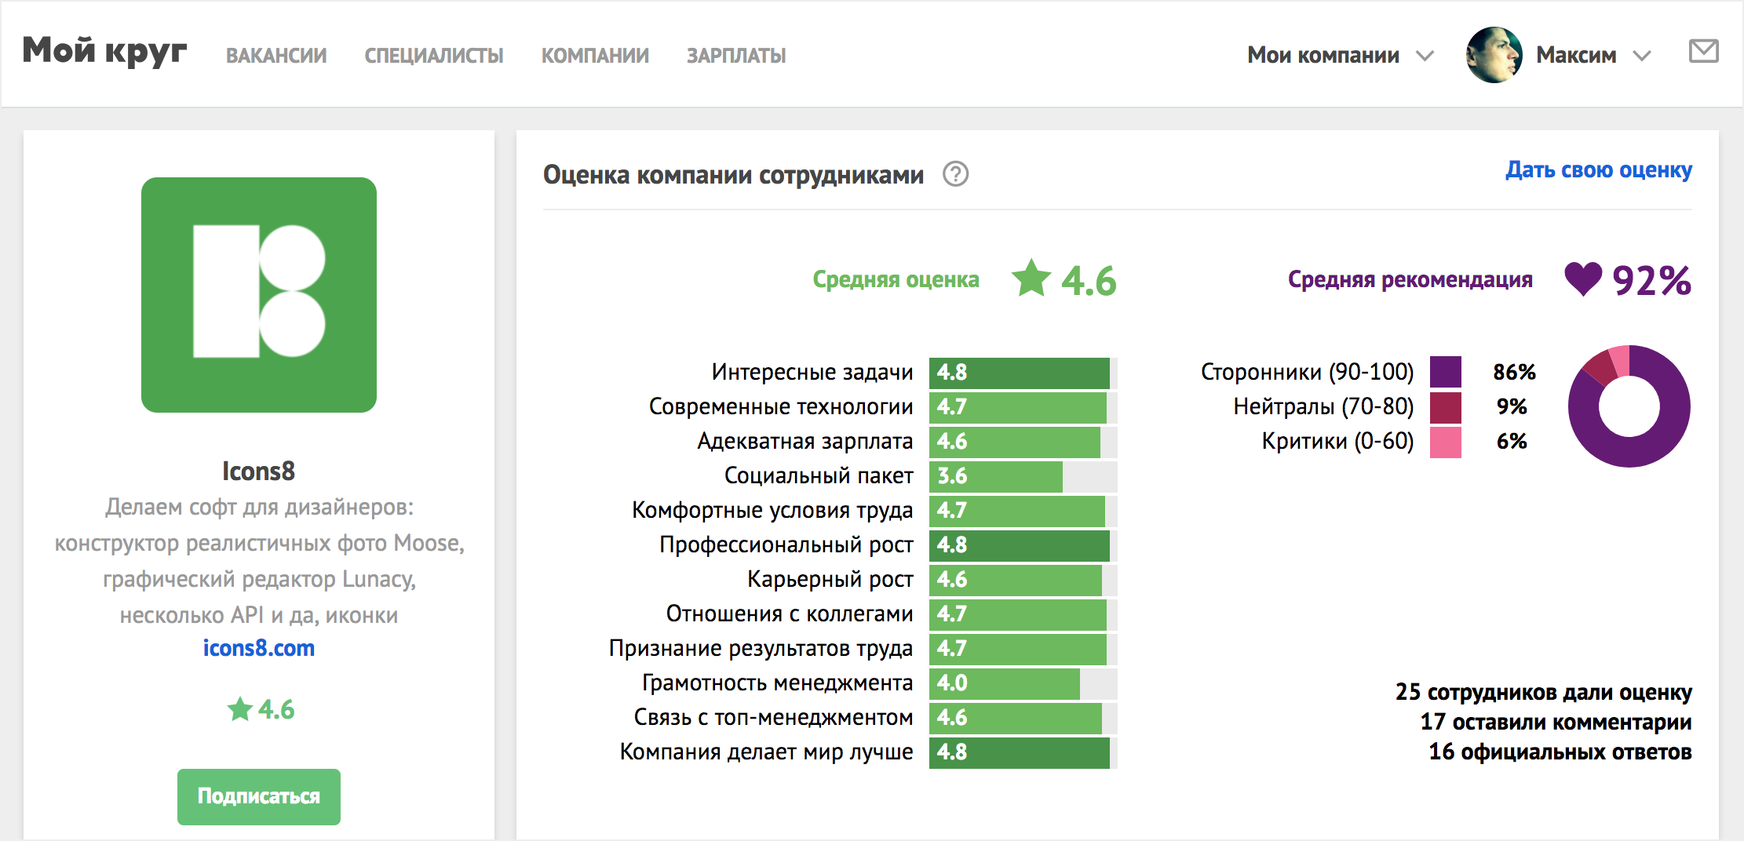
Task: Click the Компания делает мир лучше bar
Action: [1023, 752]
